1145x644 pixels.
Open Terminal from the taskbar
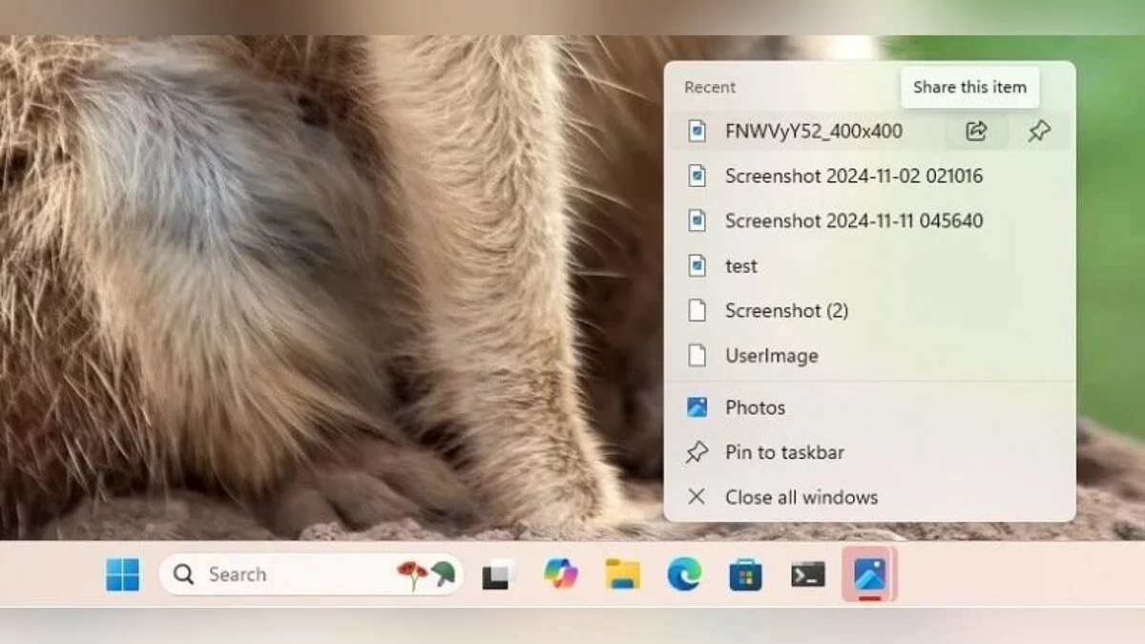807,574
